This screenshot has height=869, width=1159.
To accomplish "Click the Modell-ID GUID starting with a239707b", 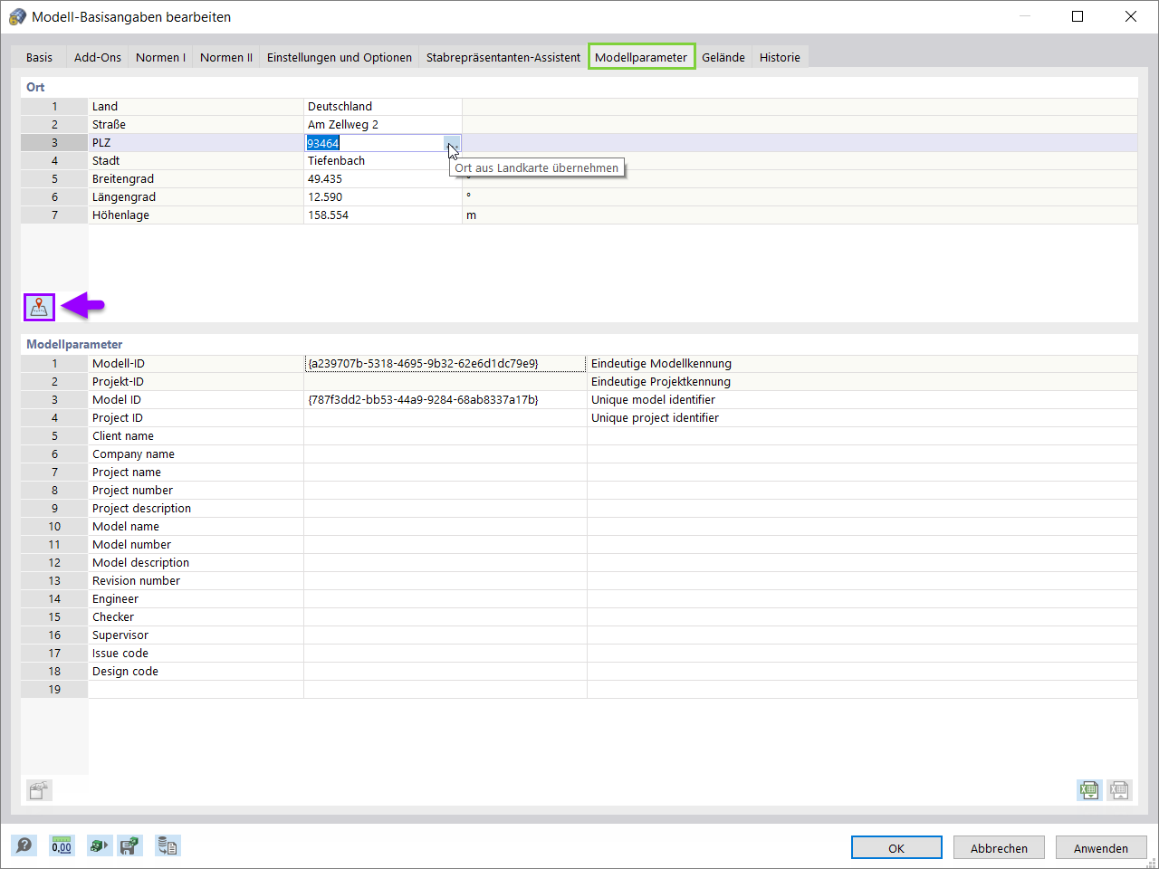I will [423, 364].
